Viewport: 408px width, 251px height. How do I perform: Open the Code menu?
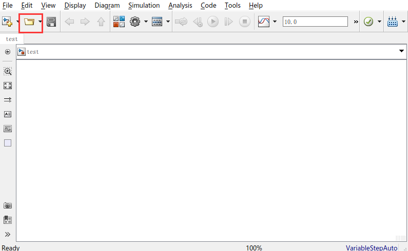[208, 5]
